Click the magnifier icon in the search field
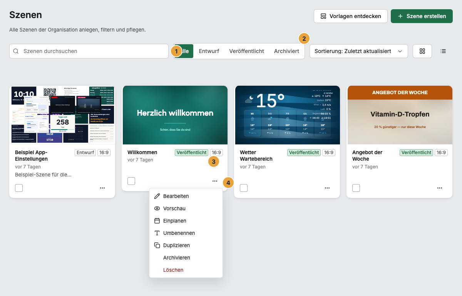The width and height of the screenshot is (462, 296). (x=16, y=51)
